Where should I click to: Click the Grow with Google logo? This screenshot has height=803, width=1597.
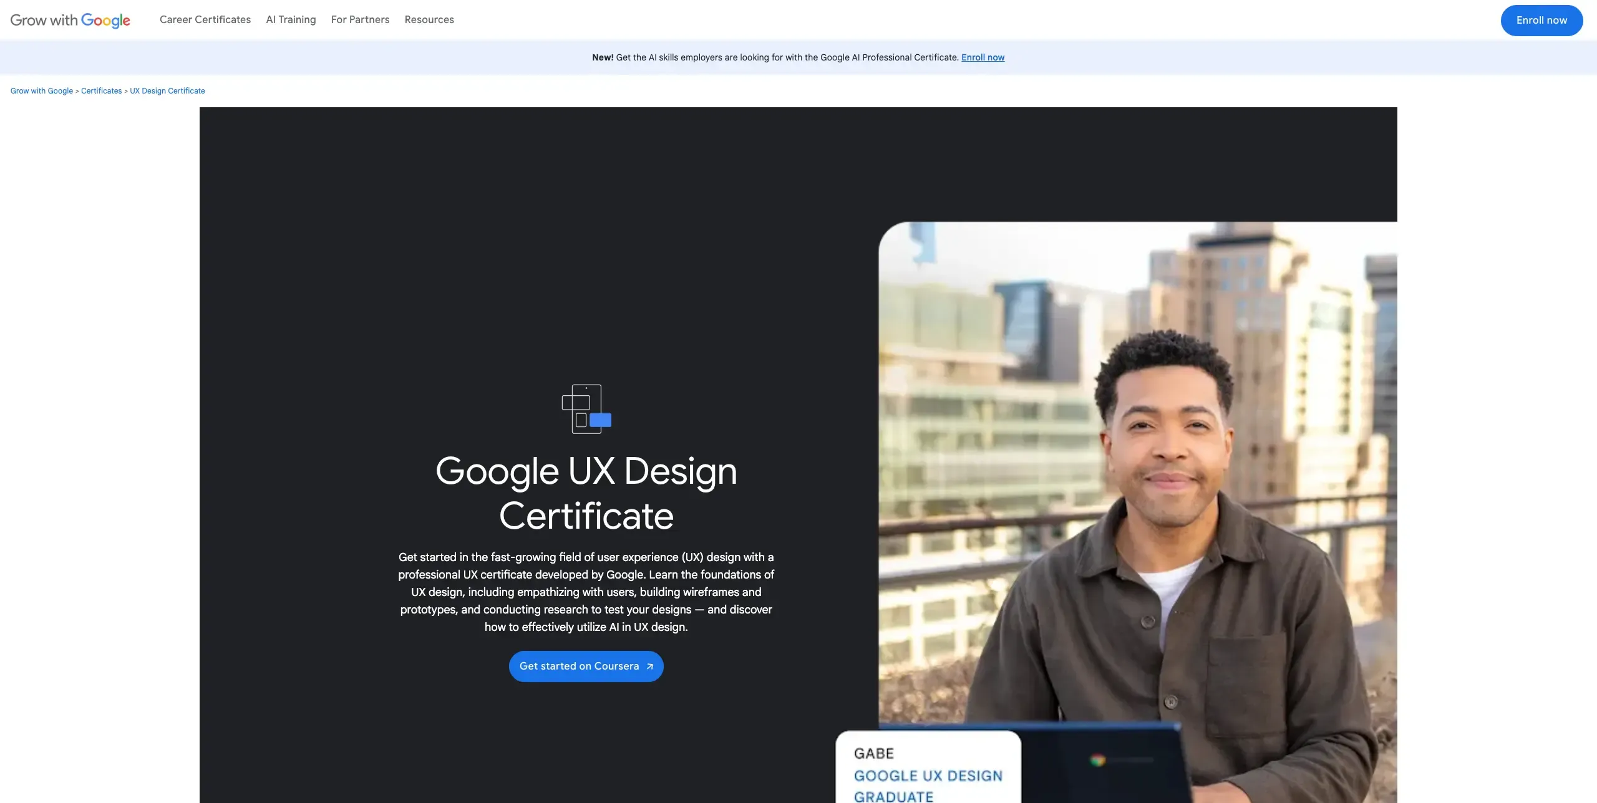pyautogui.click(x=70, y=20)
